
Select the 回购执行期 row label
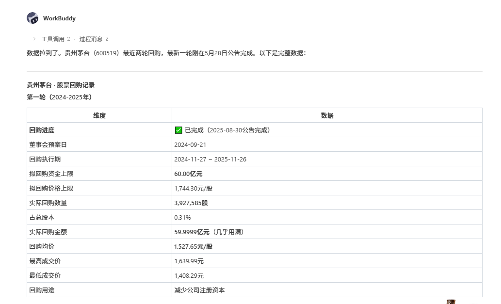coord(45,159)
